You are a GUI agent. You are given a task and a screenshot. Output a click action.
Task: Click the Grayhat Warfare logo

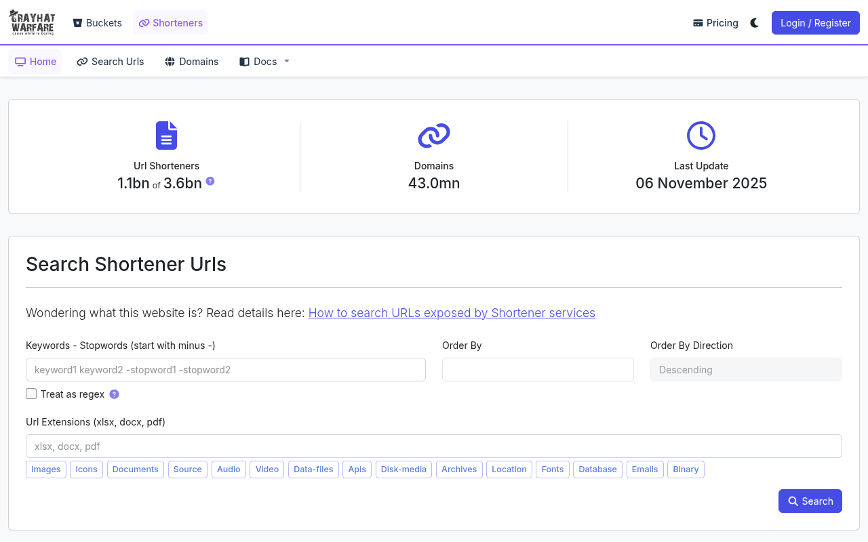click(x=33, y=22)
